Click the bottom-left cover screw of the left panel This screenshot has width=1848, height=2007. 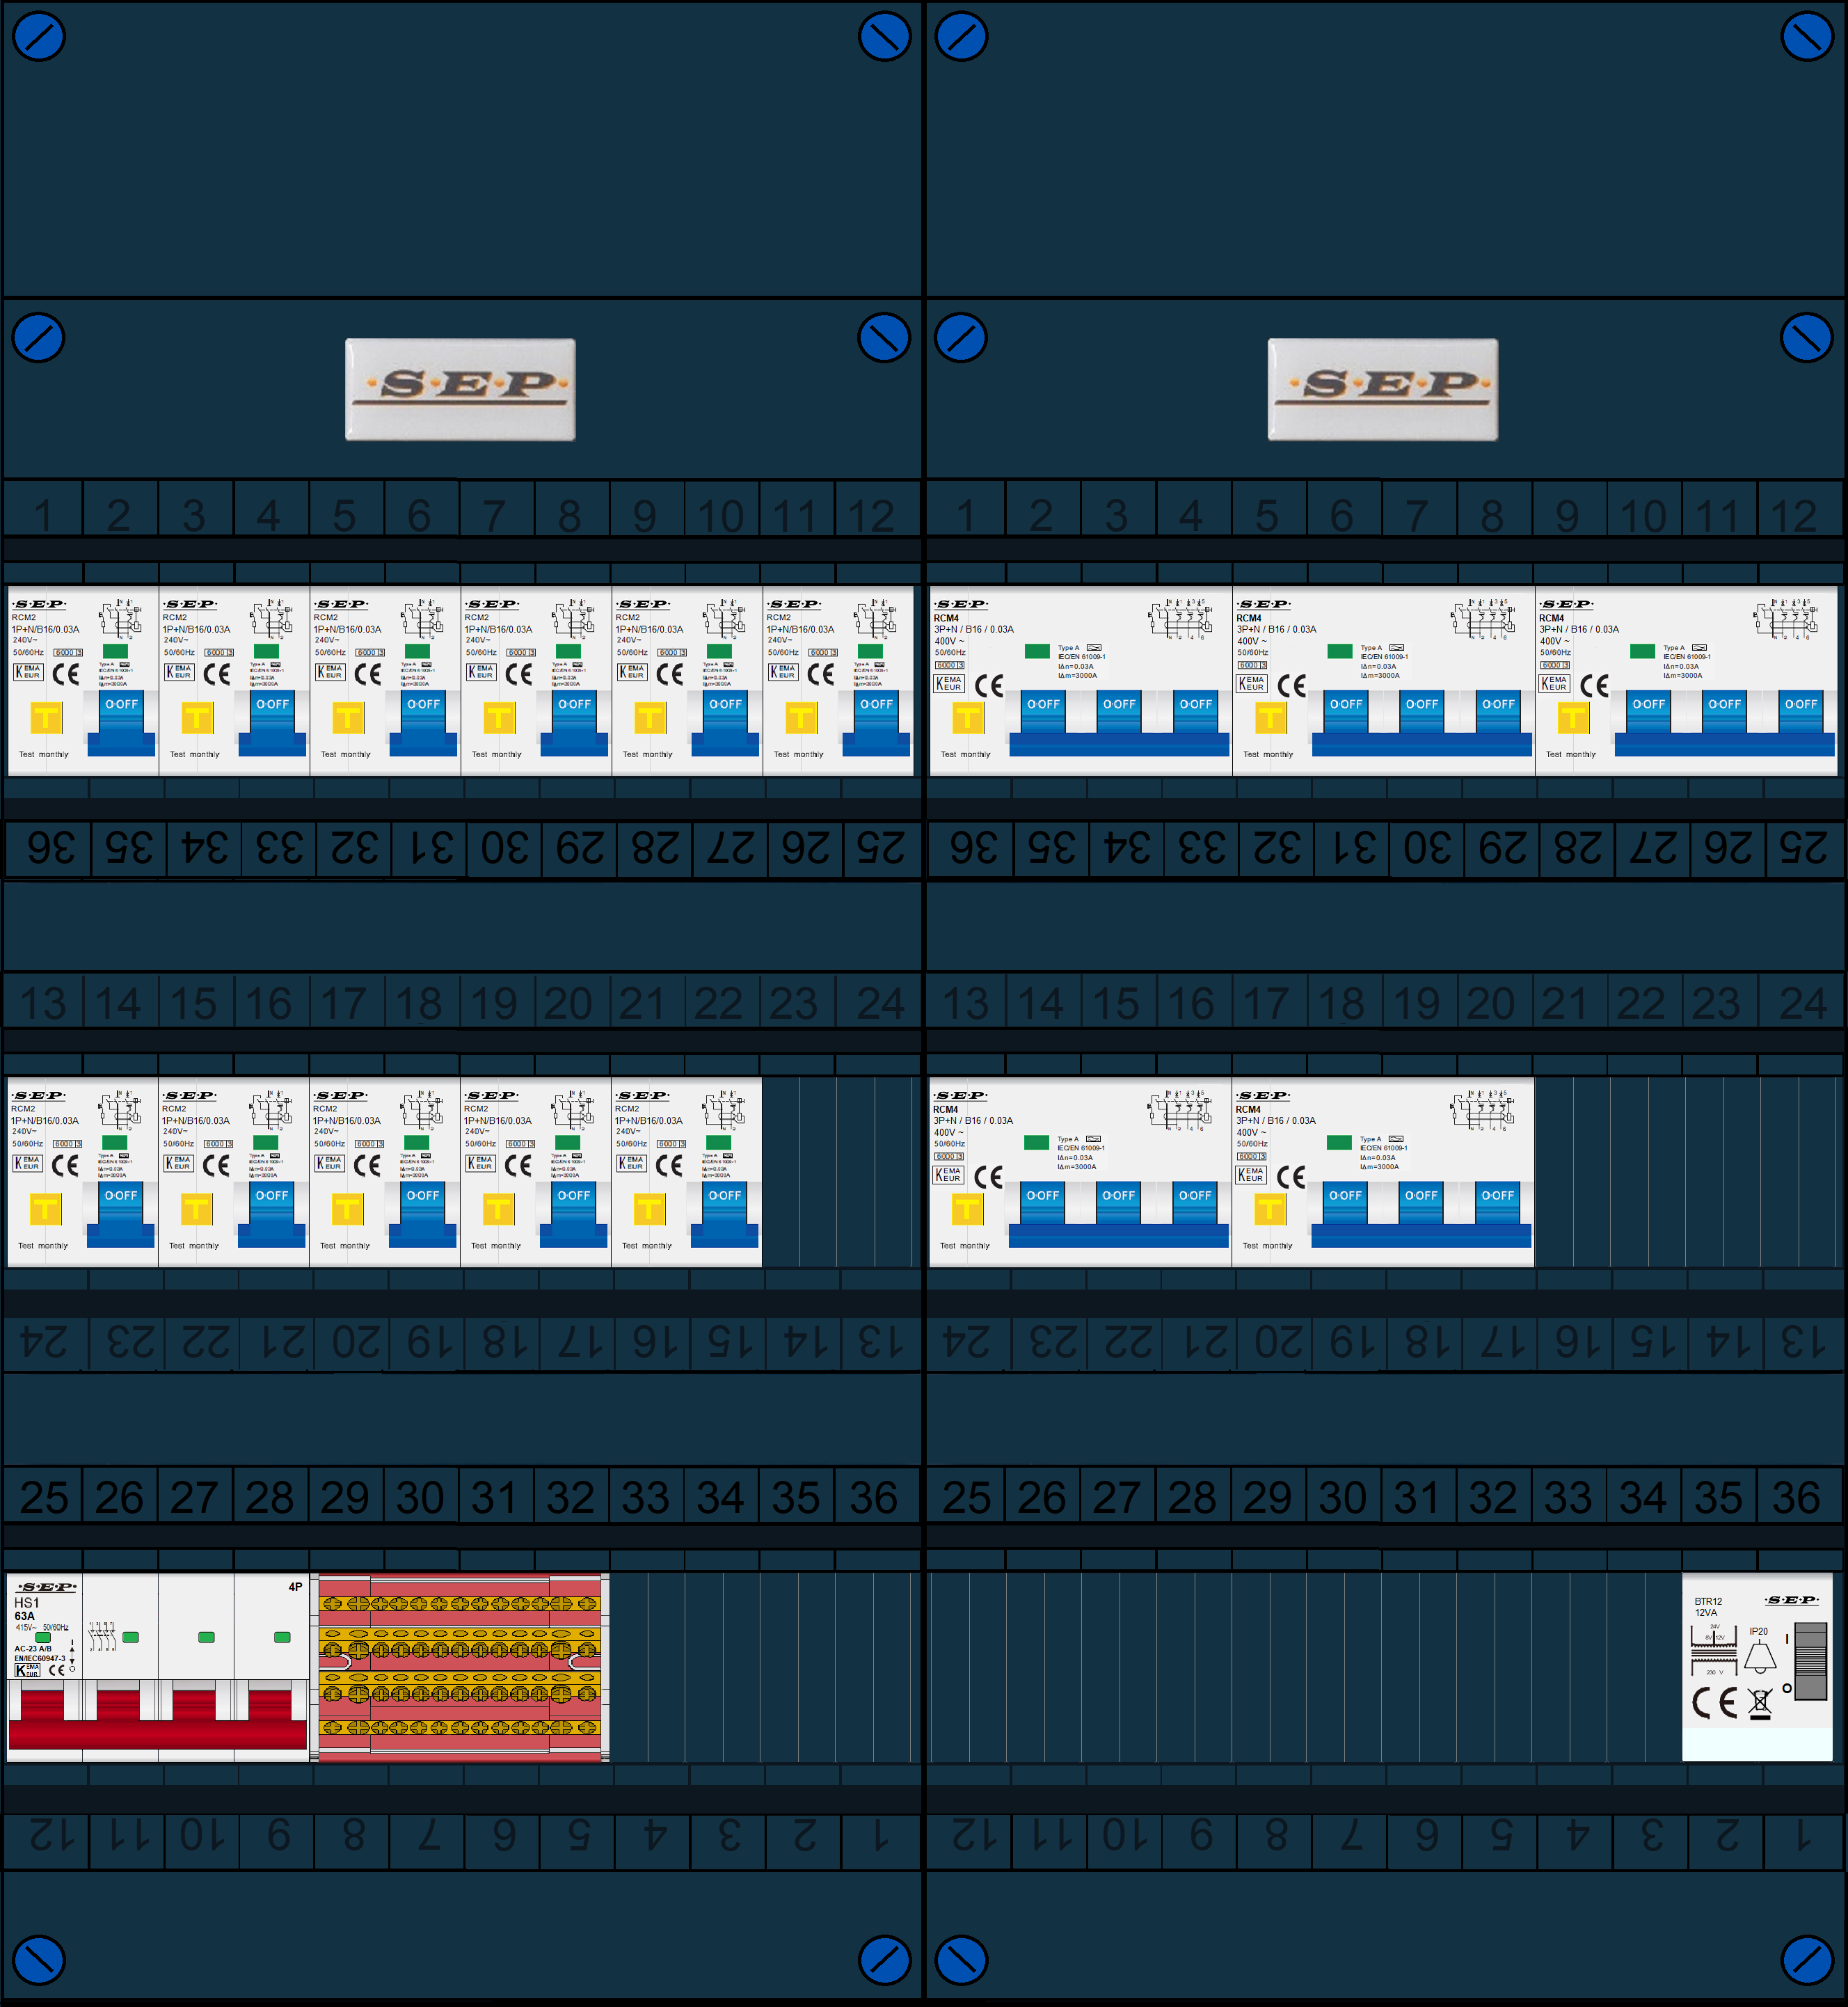(x=38, y=1960)
